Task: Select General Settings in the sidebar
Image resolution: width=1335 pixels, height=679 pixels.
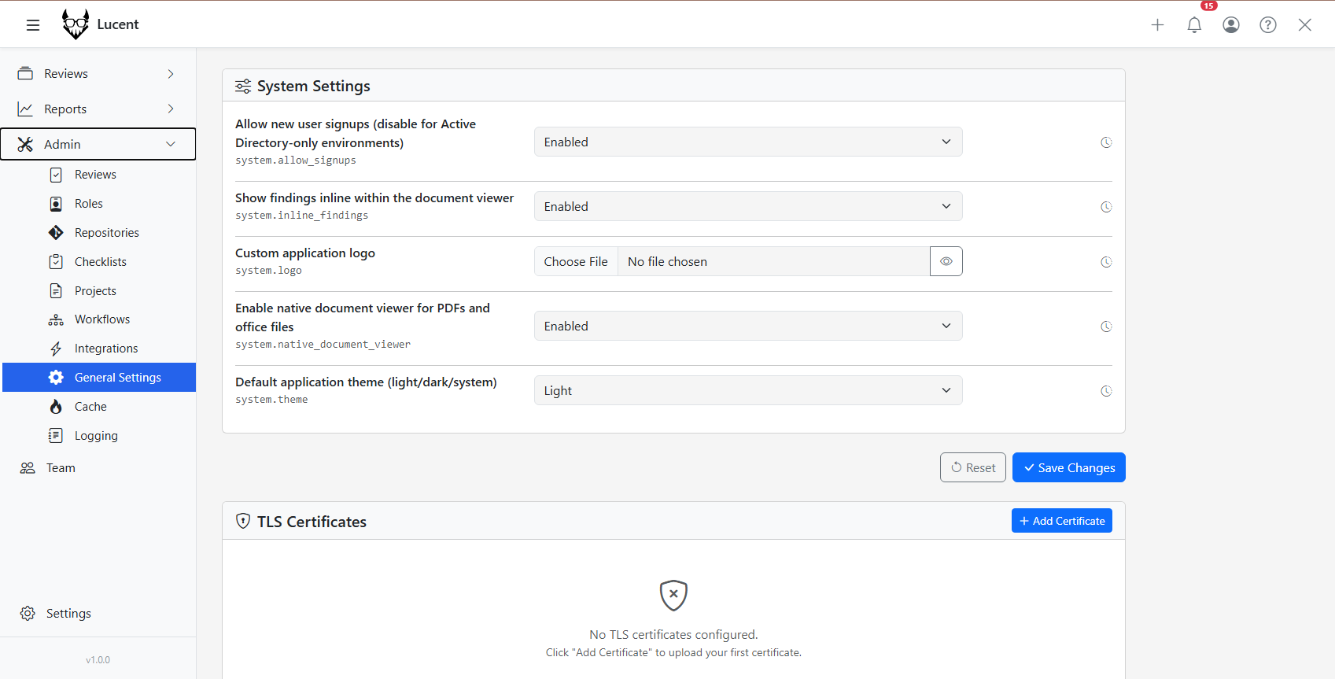Action: 99,378
